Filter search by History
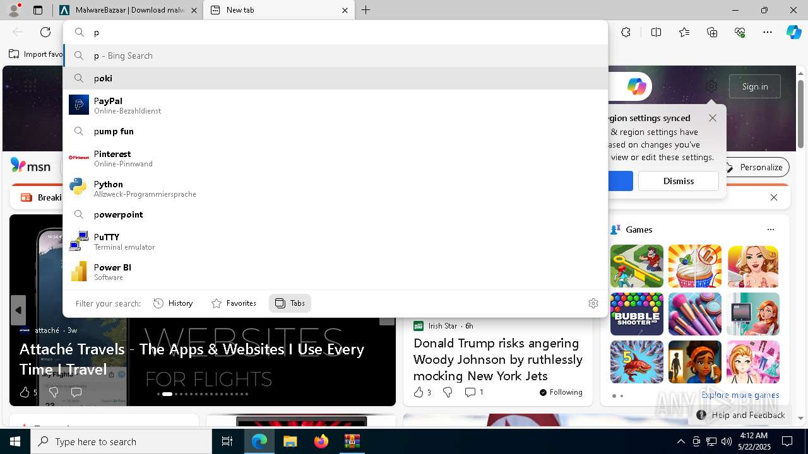Image resolution: width=808 pixels, height=454 pixels. [x=173, y=303]
